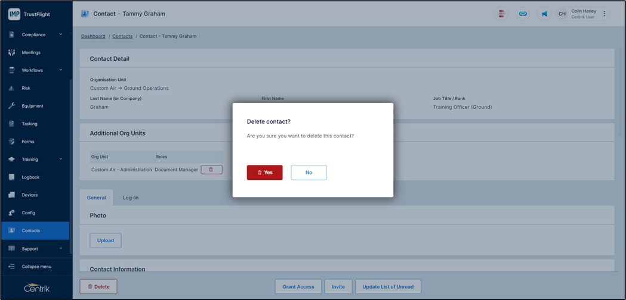Open the Risk warning triangle icon

click(x=11, y=88)
